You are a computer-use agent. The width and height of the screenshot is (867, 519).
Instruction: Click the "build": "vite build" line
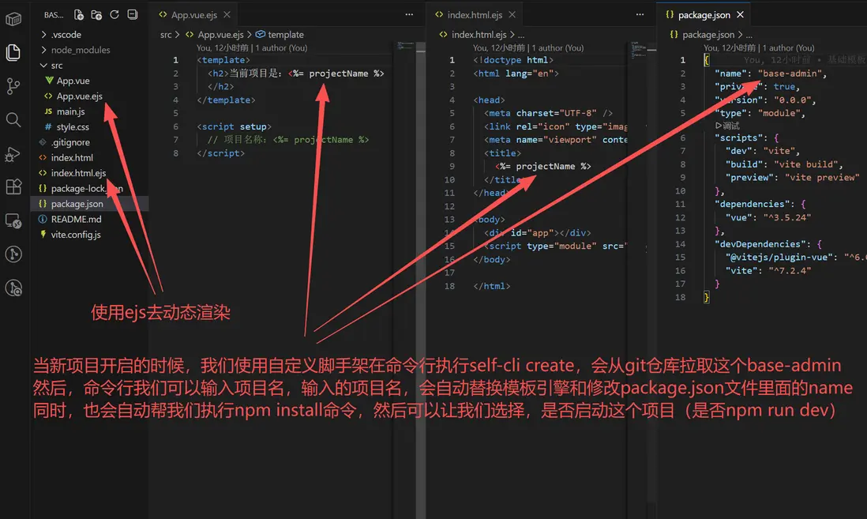pyautogui.click(x=784, y=164)
